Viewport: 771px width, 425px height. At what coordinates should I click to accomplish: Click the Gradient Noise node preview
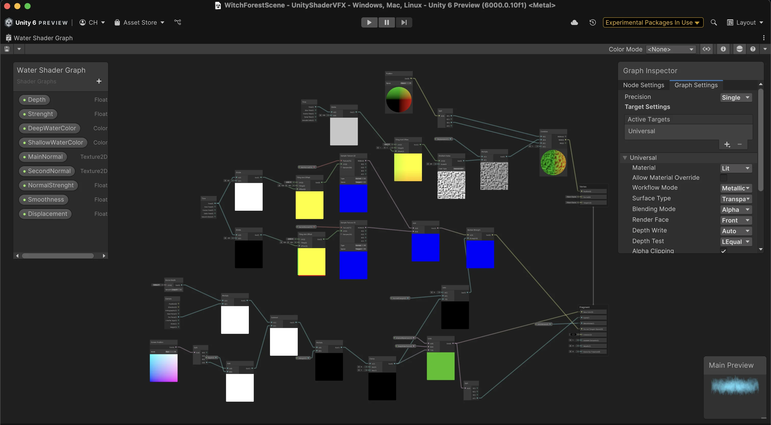coord(451,185)
